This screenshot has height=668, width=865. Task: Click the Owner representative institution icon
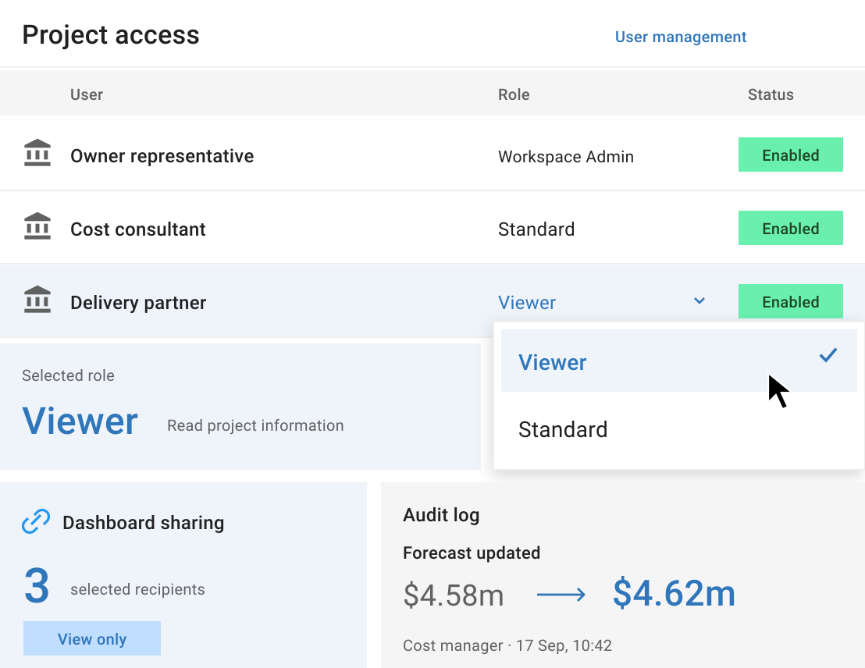coord(37,153)
